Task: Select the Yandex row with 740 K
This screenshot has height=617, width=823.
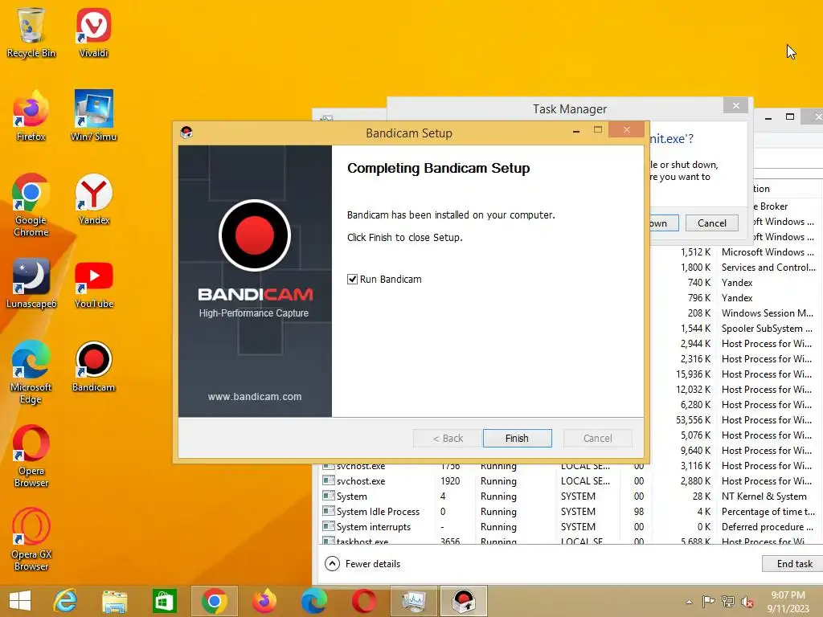Action: click(735, 283)
